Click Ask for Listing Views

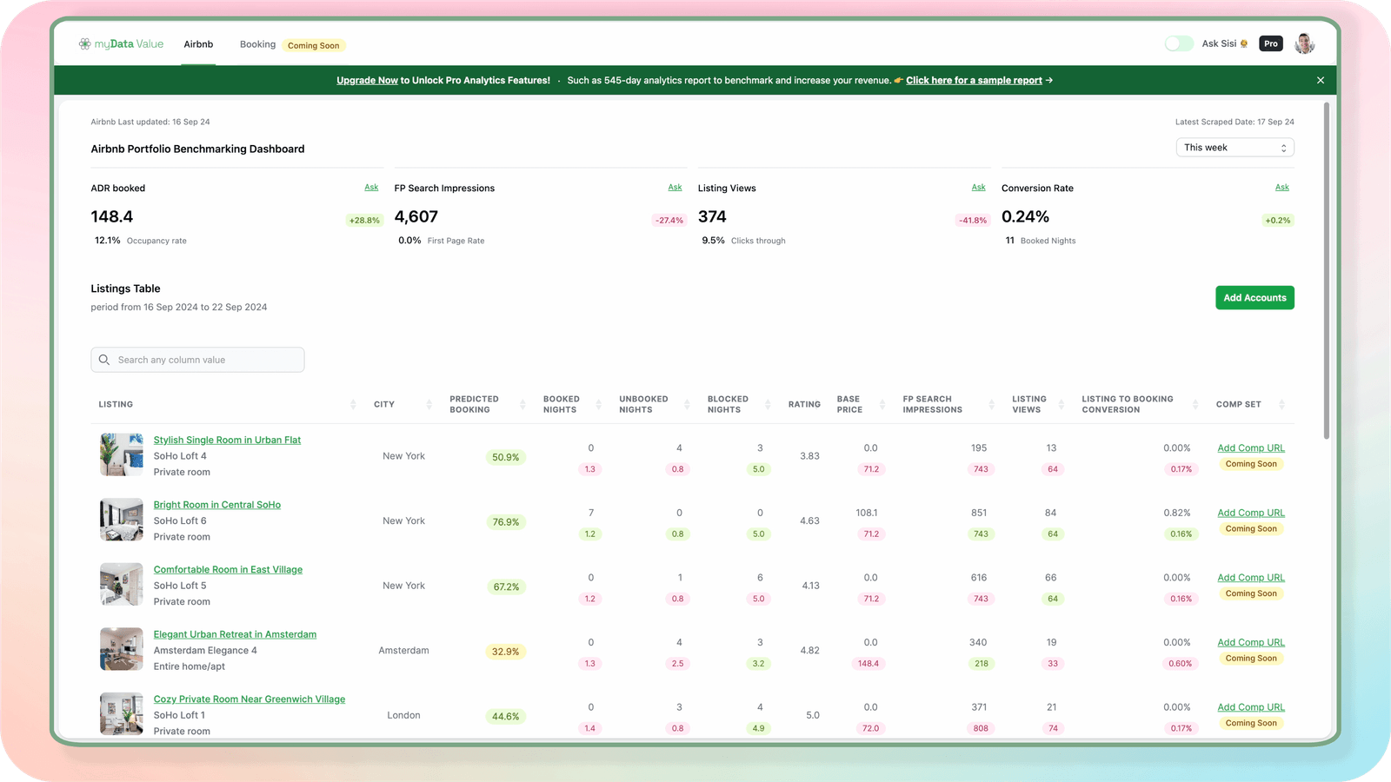(978, 188)
